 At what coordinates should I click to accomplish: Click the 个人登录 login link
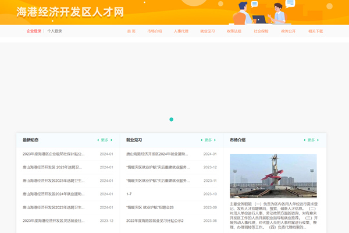point(55,31)
